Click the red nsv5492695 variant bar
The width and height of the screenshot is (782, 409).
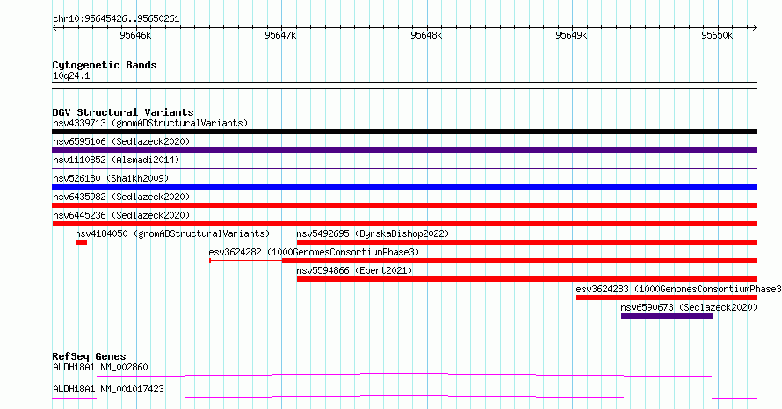point(527,242)
